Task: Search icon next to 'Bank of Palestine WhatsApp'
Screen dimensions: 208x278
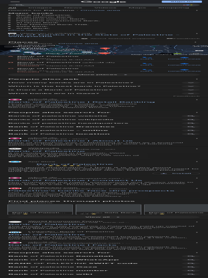Action: pos(191,260)
